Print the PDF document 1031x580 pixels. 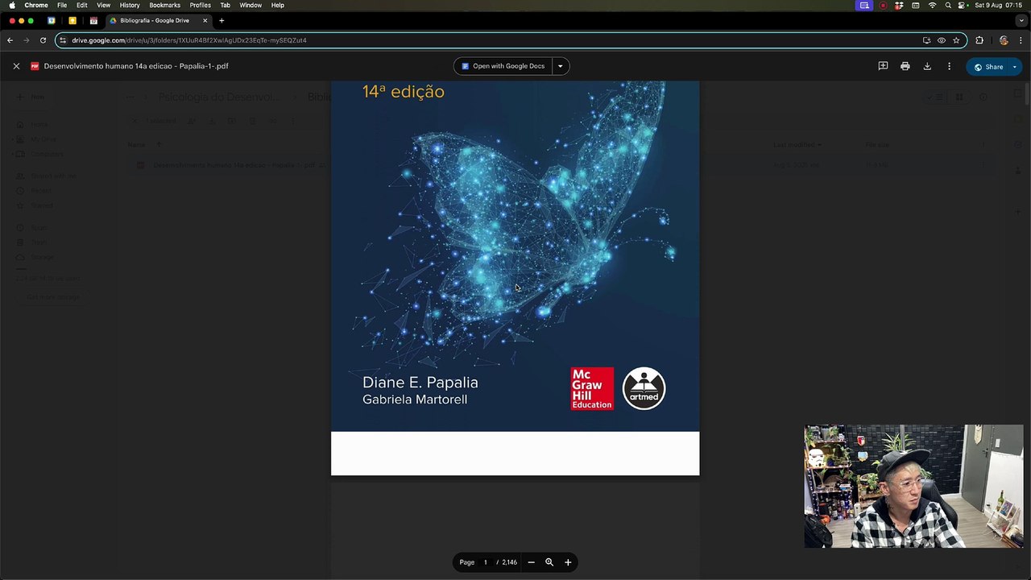pos(905,66)
